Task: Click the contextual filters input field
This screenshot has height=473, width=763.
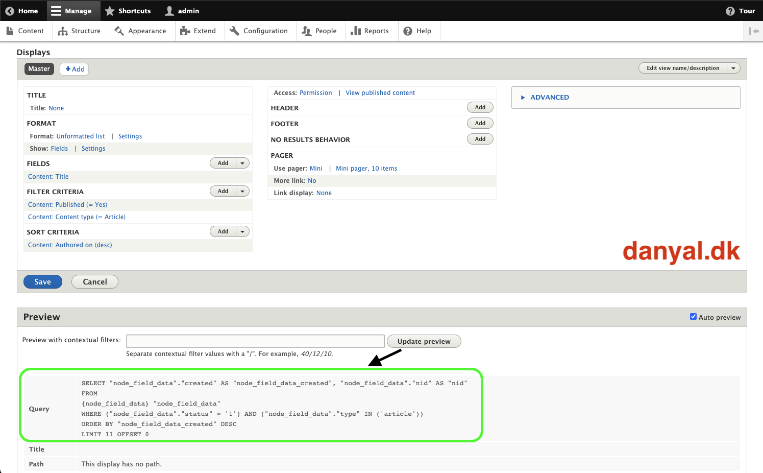Action: click(255, 341)
